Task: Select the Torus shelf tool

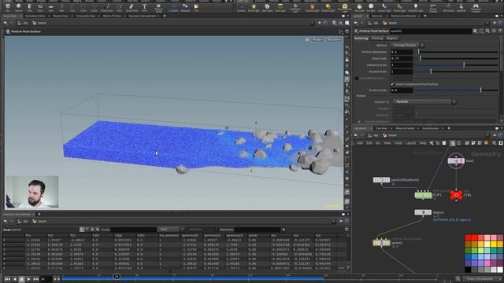Action: click(x=40, y=7)
